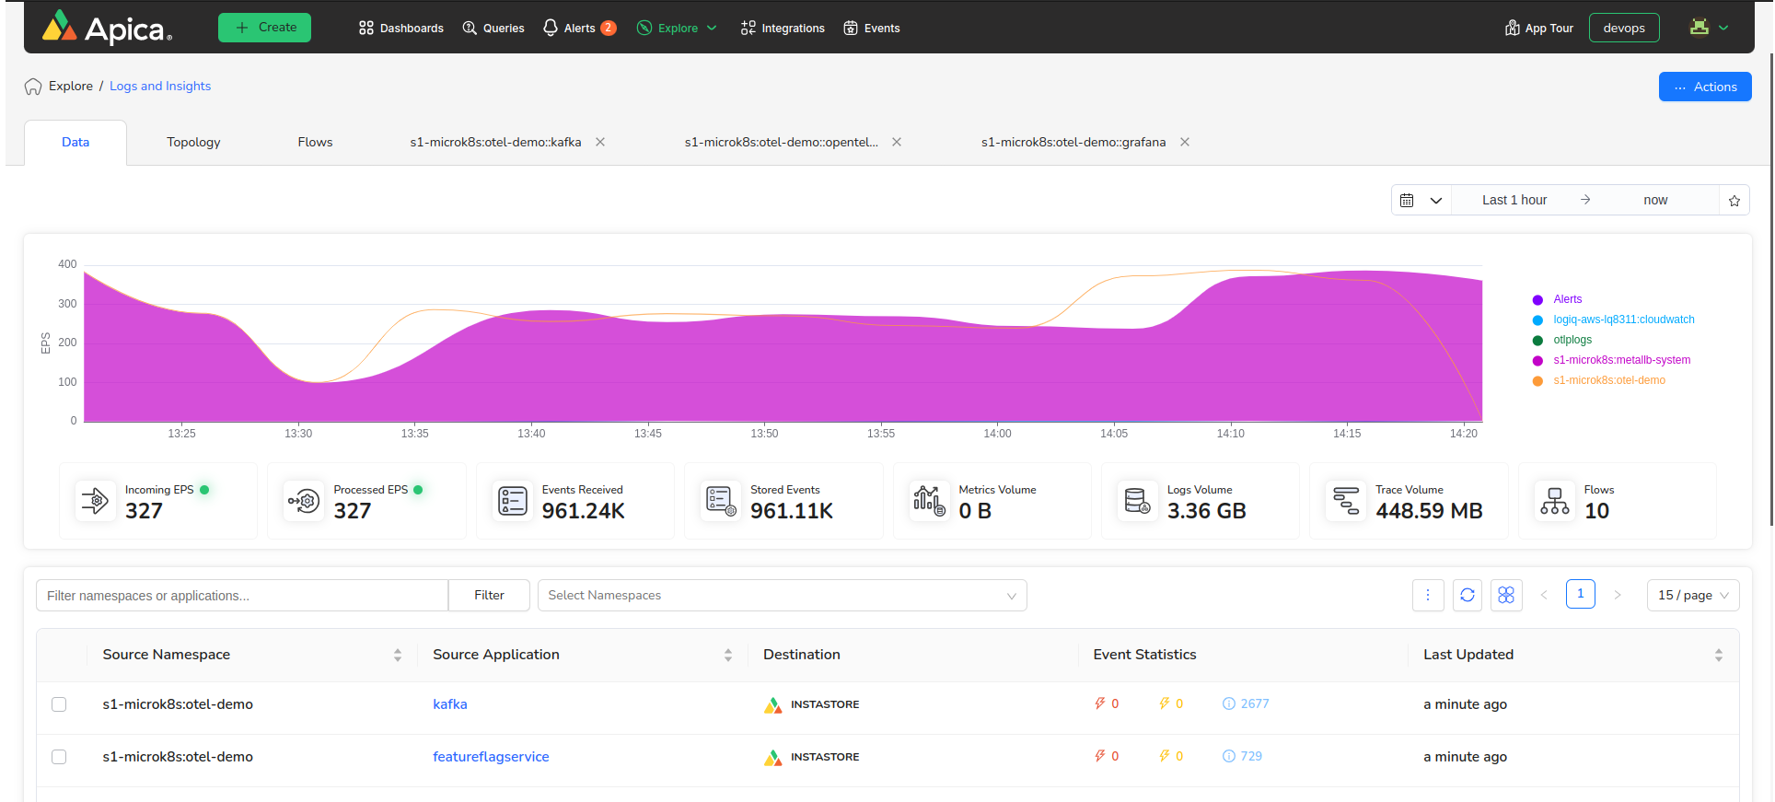This screenshot has width=1775, height=802.
Task: Click the Explore home icon in breadcrumb
Action: coord(33,87)
